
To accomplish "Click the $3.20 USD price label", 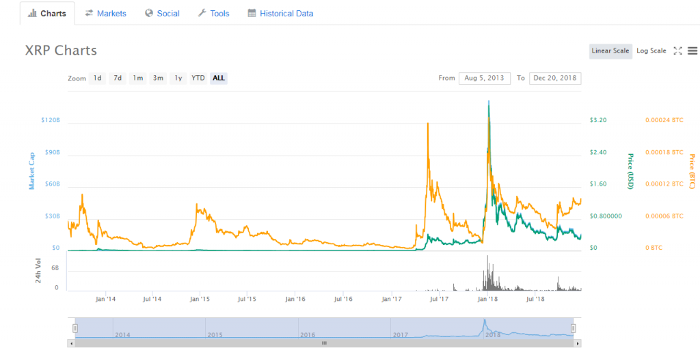I will (598, 120).
